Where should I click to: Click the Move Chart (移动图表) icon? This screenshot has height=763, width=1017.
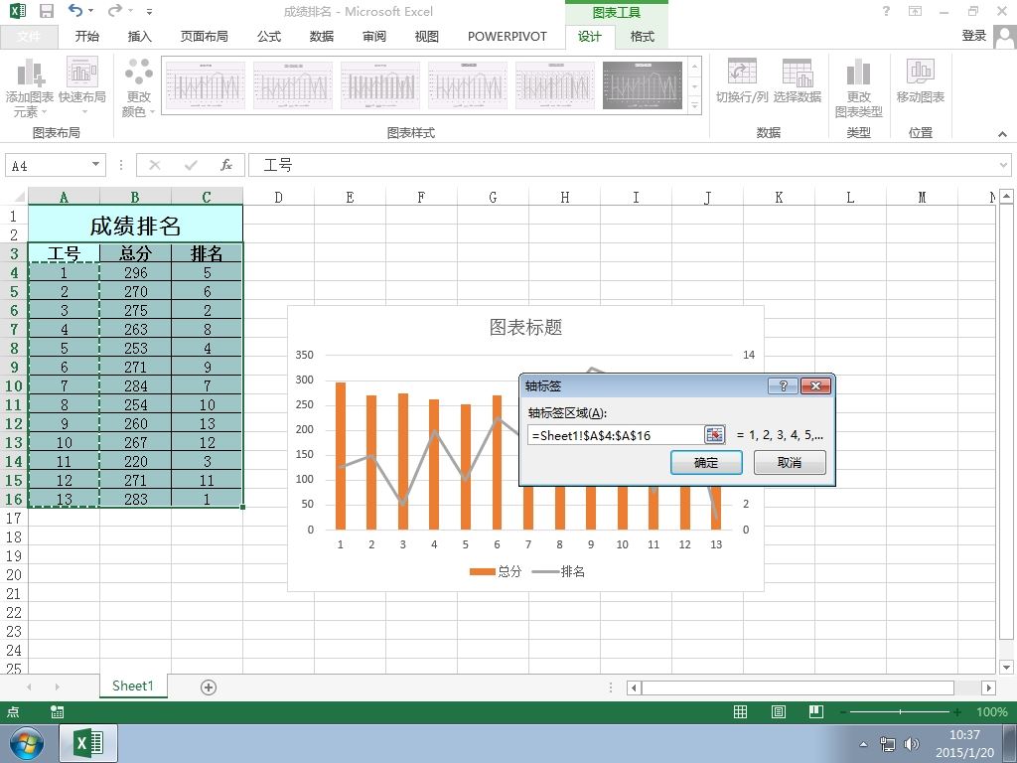coord(921,80)
